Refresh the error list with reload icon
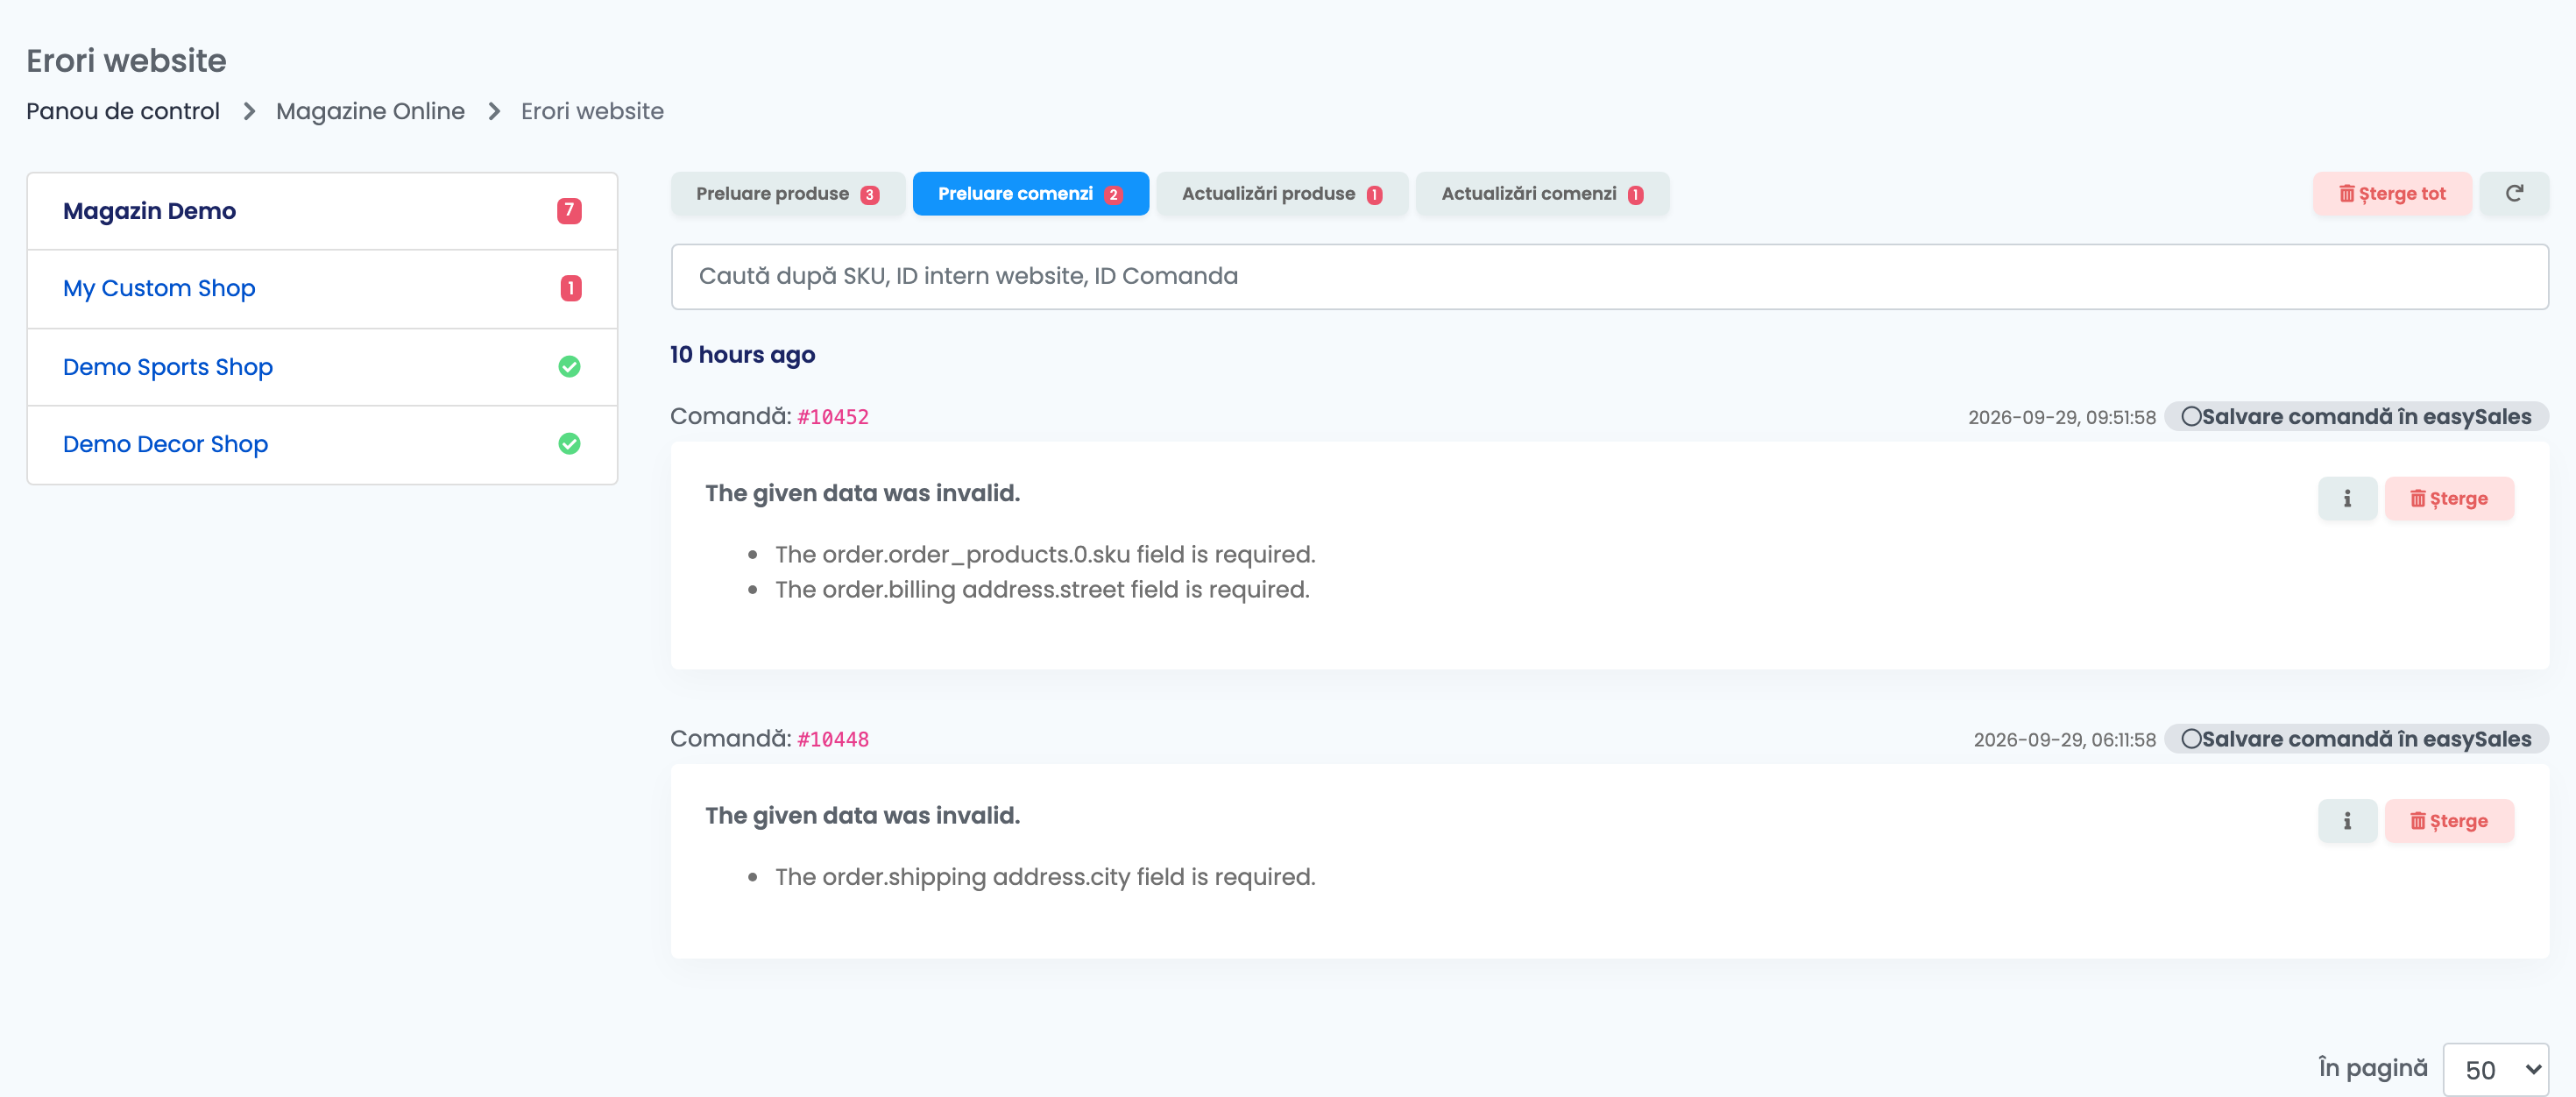Viewport: 2576px width, 1097px height. pyautogui.click(x=2513, y=193)
